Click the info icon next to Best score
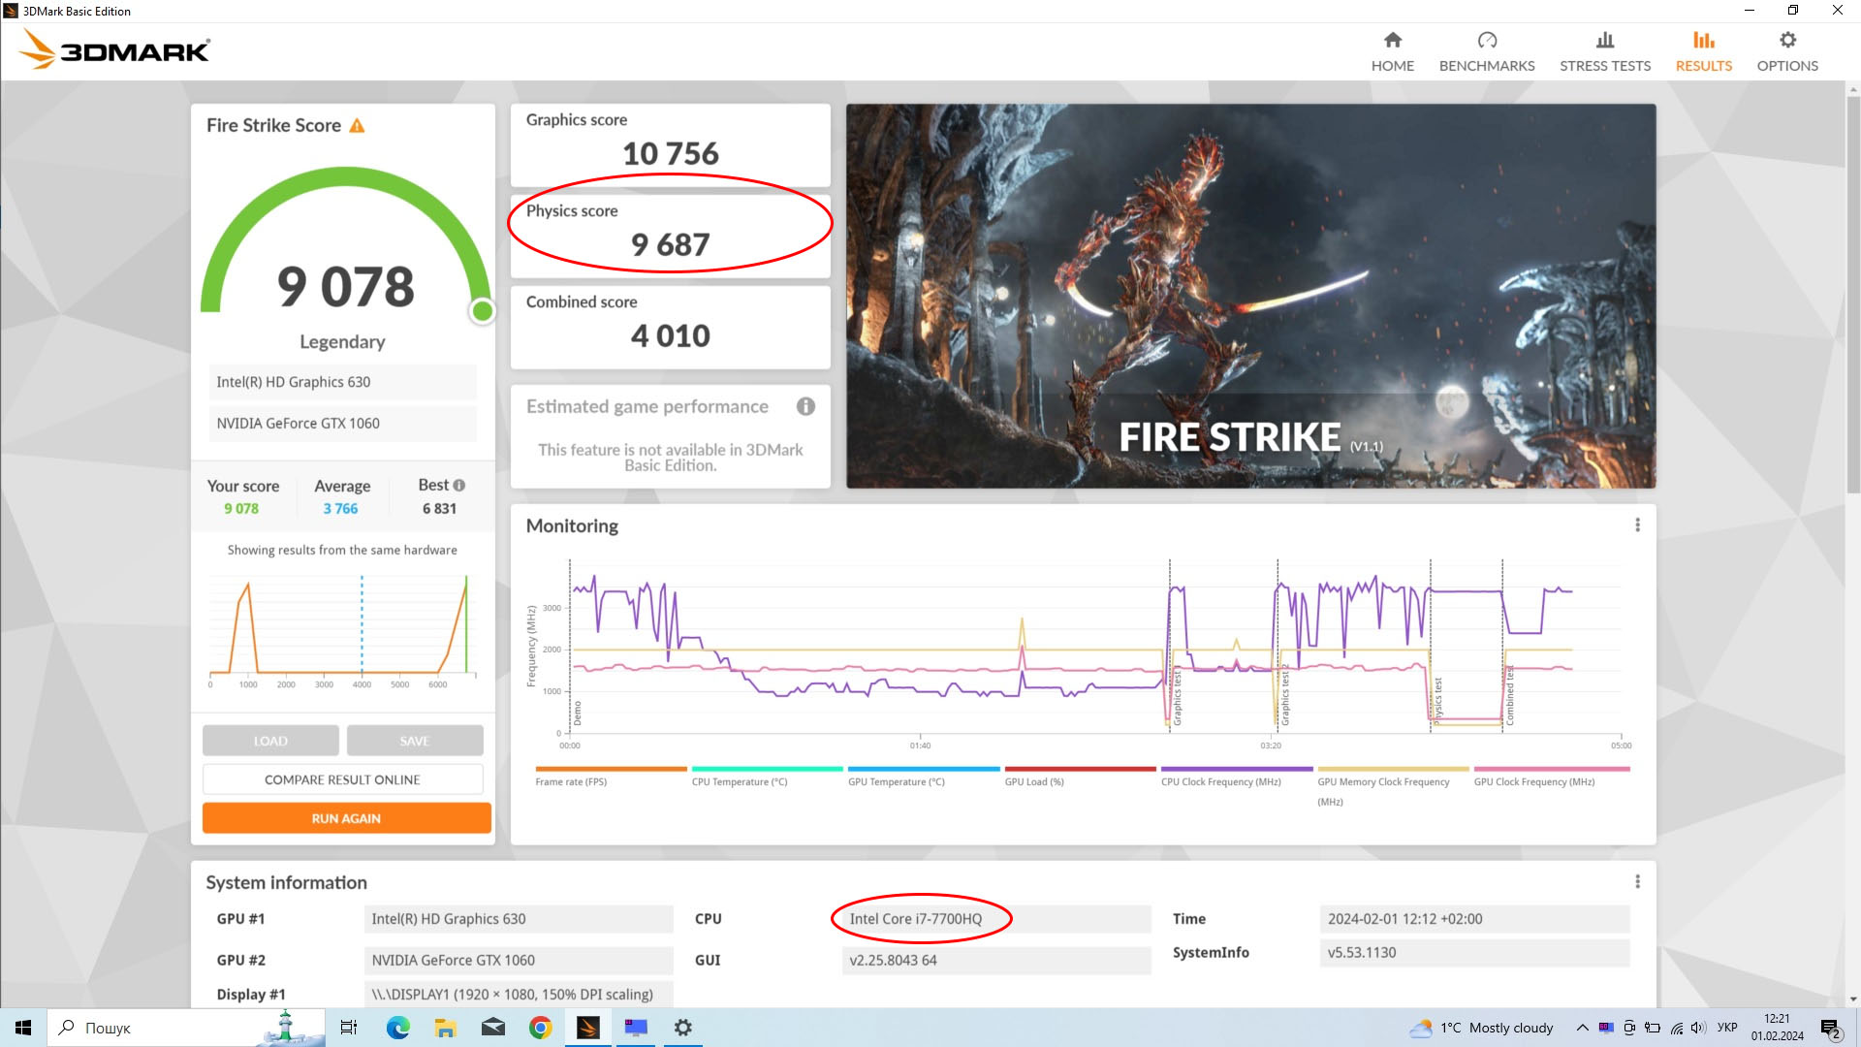 459,485
